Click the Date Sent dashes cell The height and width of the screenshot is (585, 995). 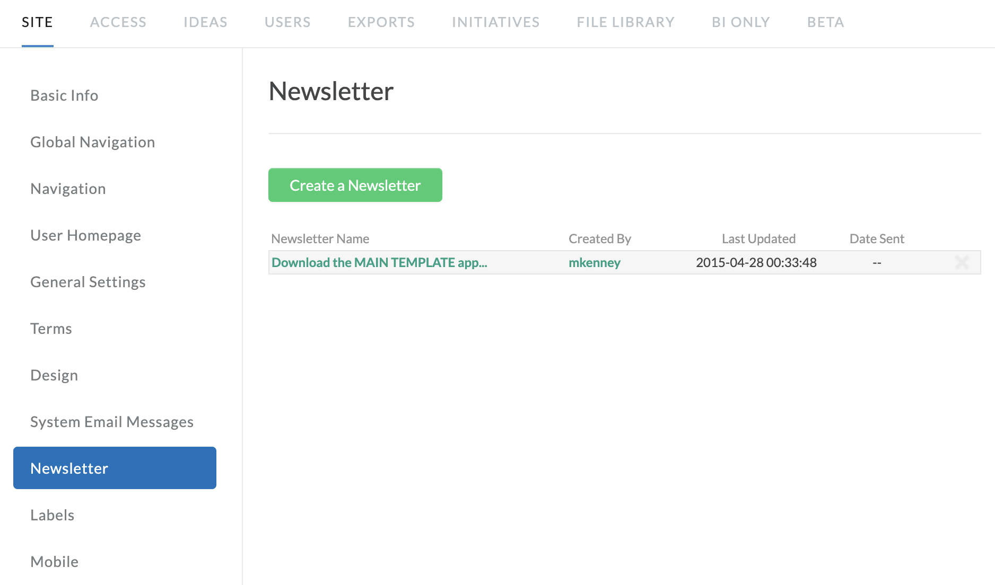pos(877,263)
